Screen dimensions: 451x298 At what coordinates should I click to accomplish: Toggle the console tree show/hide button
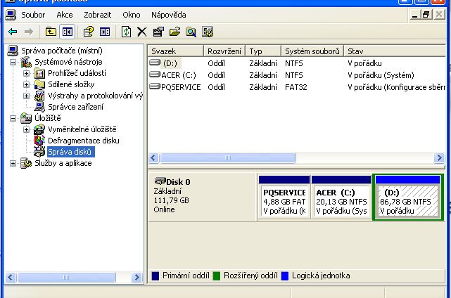click(68, 32)
